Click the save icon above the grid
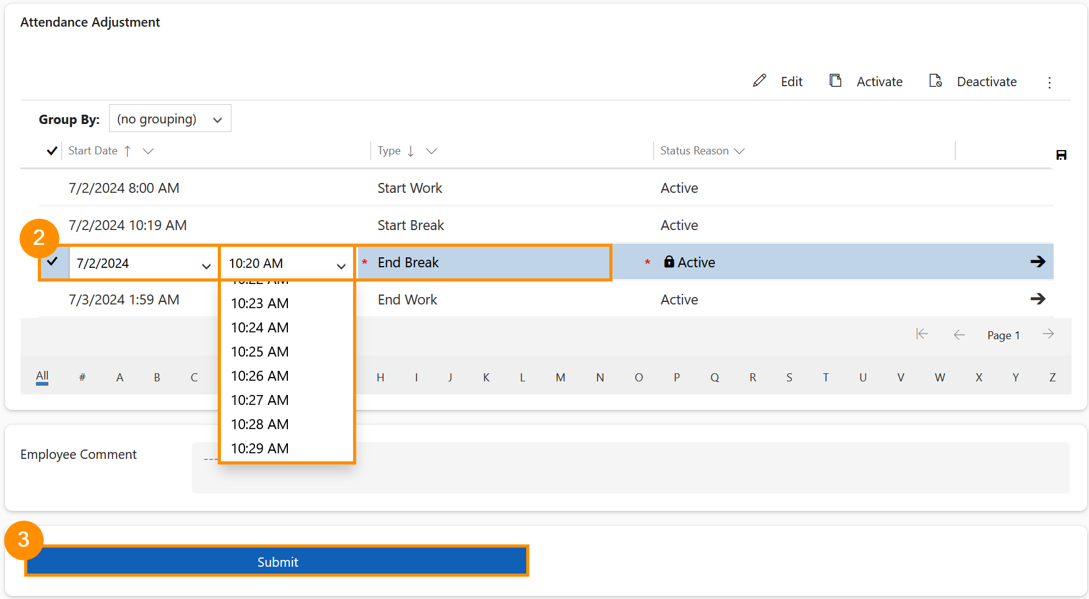Screen dimensions: 1089x599 coord(1061,155)
